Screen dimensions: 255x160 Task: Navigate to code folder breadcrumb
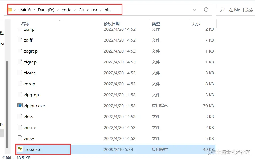(x=66, y=10)
